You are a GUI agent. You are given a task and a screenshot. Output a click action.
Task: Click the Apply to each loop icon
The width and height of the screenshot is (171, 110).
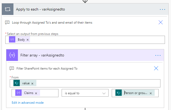(x=7, y=9)
